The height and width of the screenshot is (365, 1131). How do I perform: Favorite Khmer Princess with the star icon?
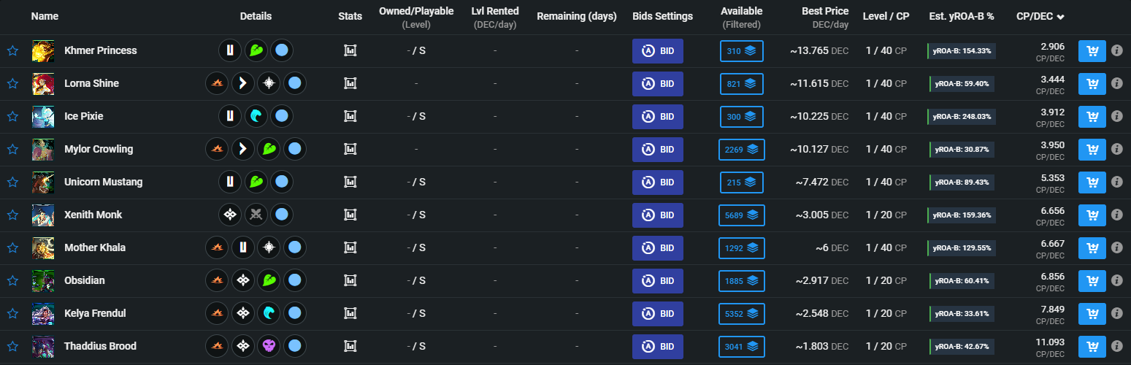coord(12,51)
